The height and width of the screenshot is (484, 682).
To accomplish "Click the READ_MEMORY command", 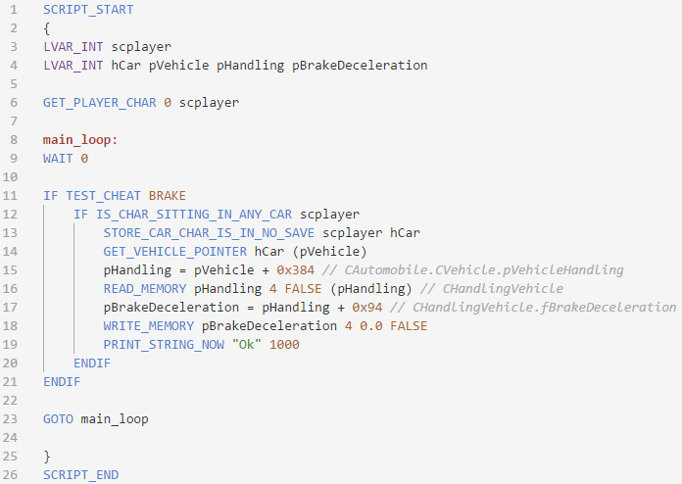I will (x=145, y=289).
